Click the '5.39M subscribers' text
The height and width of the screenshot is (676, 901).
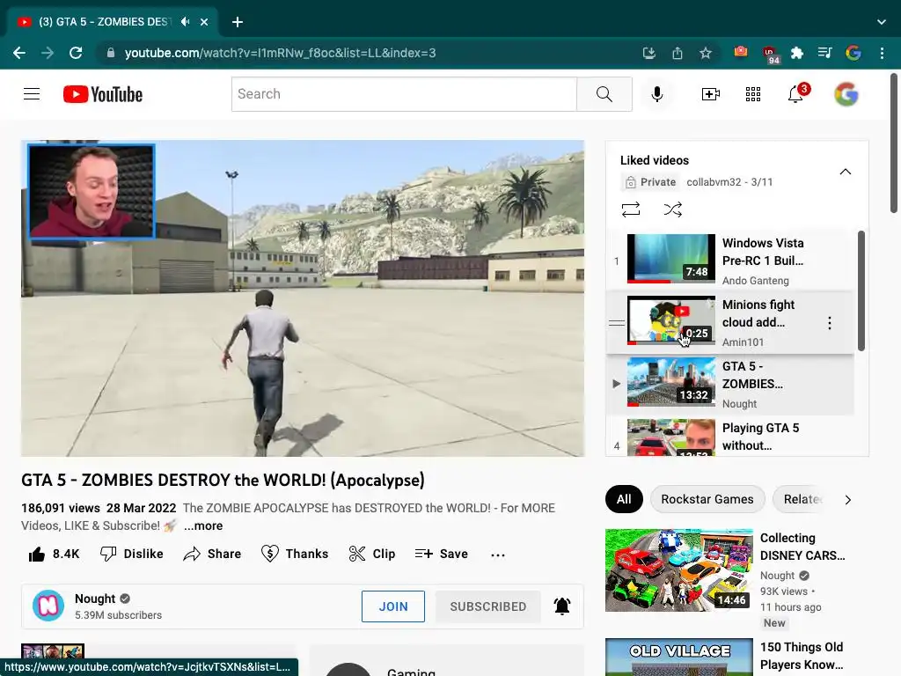pos(119,615)
